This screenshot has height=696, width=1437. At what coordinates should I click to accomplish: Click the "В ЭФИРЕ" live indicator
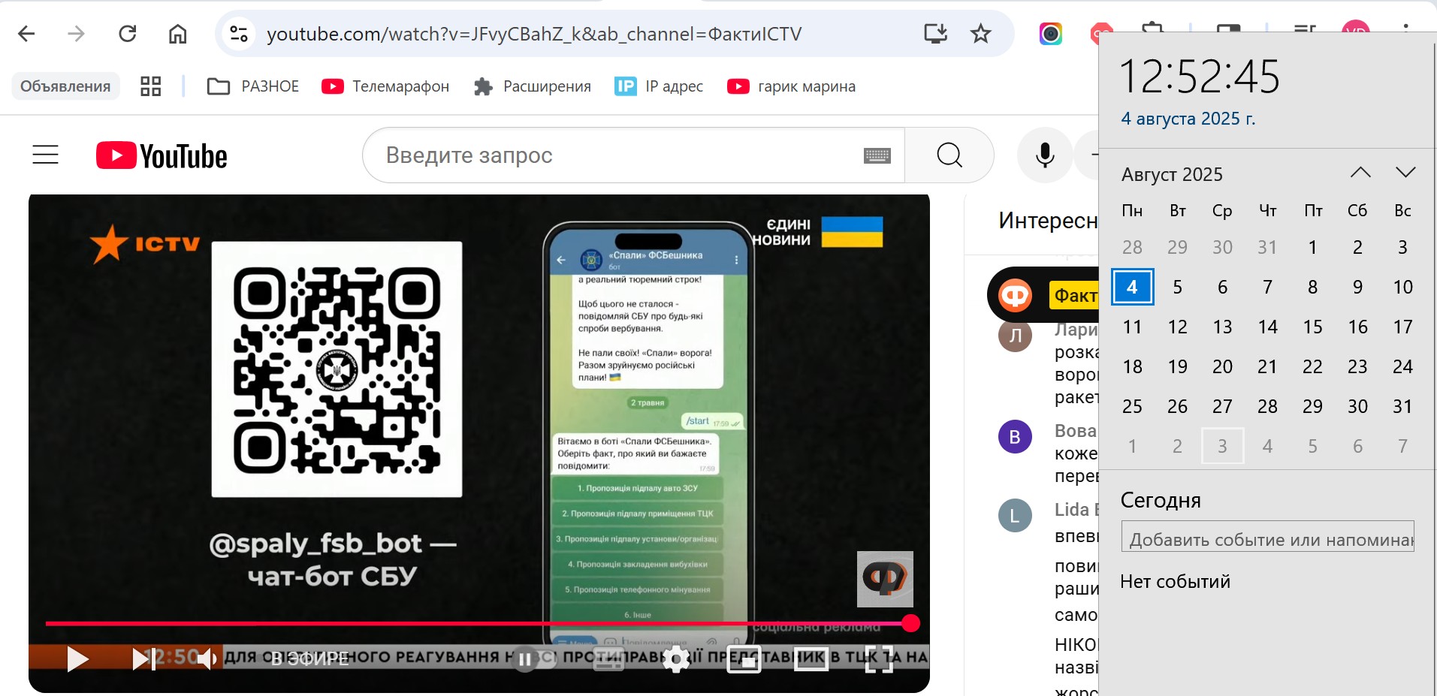(309, 659)
